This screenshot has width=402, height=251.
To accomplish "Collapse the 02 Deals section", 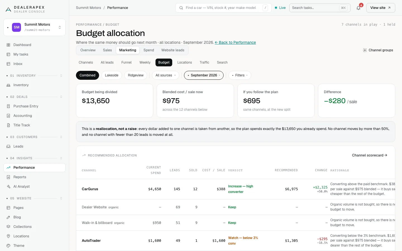I will 34,97.
